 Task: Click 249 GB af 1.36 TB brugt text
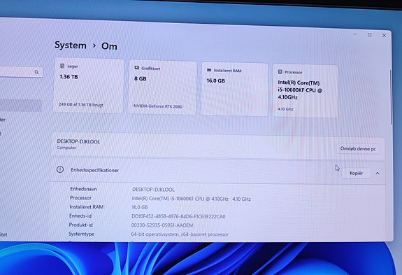[x=81, y=105]
